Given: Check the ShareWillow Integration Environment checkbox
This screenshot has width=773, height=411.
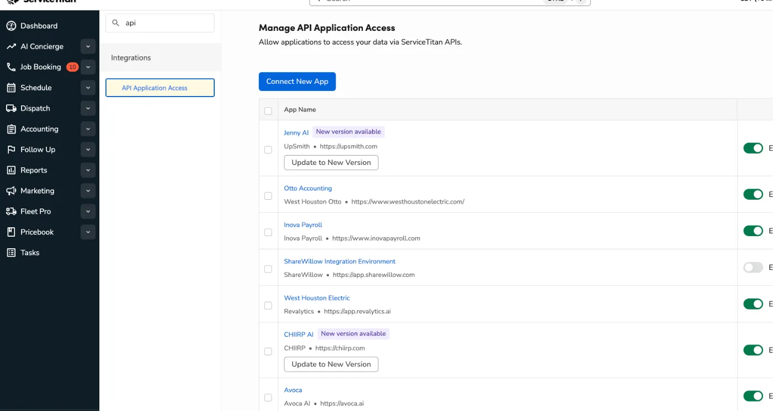Looking at the screenshot, I should (268, 269).
